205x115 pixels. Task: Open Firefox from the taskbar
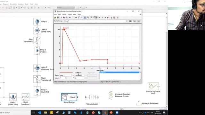93,113
